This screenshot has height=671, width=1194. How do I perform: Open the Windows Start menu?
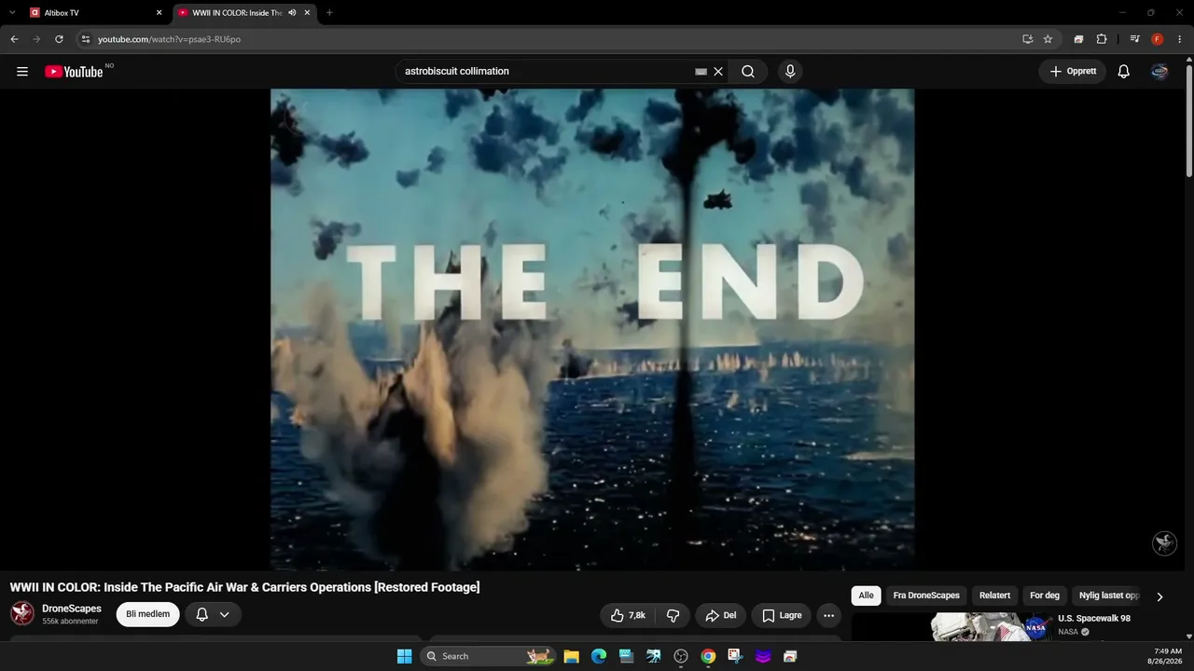click(404, 656)
